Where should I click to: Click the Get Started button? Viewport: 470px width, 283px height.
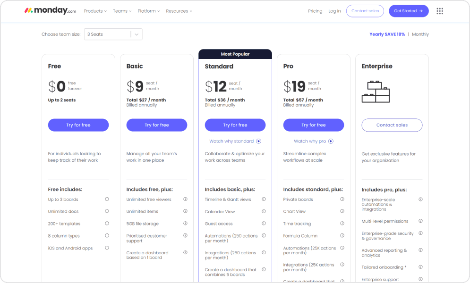(x=409, y=11)
